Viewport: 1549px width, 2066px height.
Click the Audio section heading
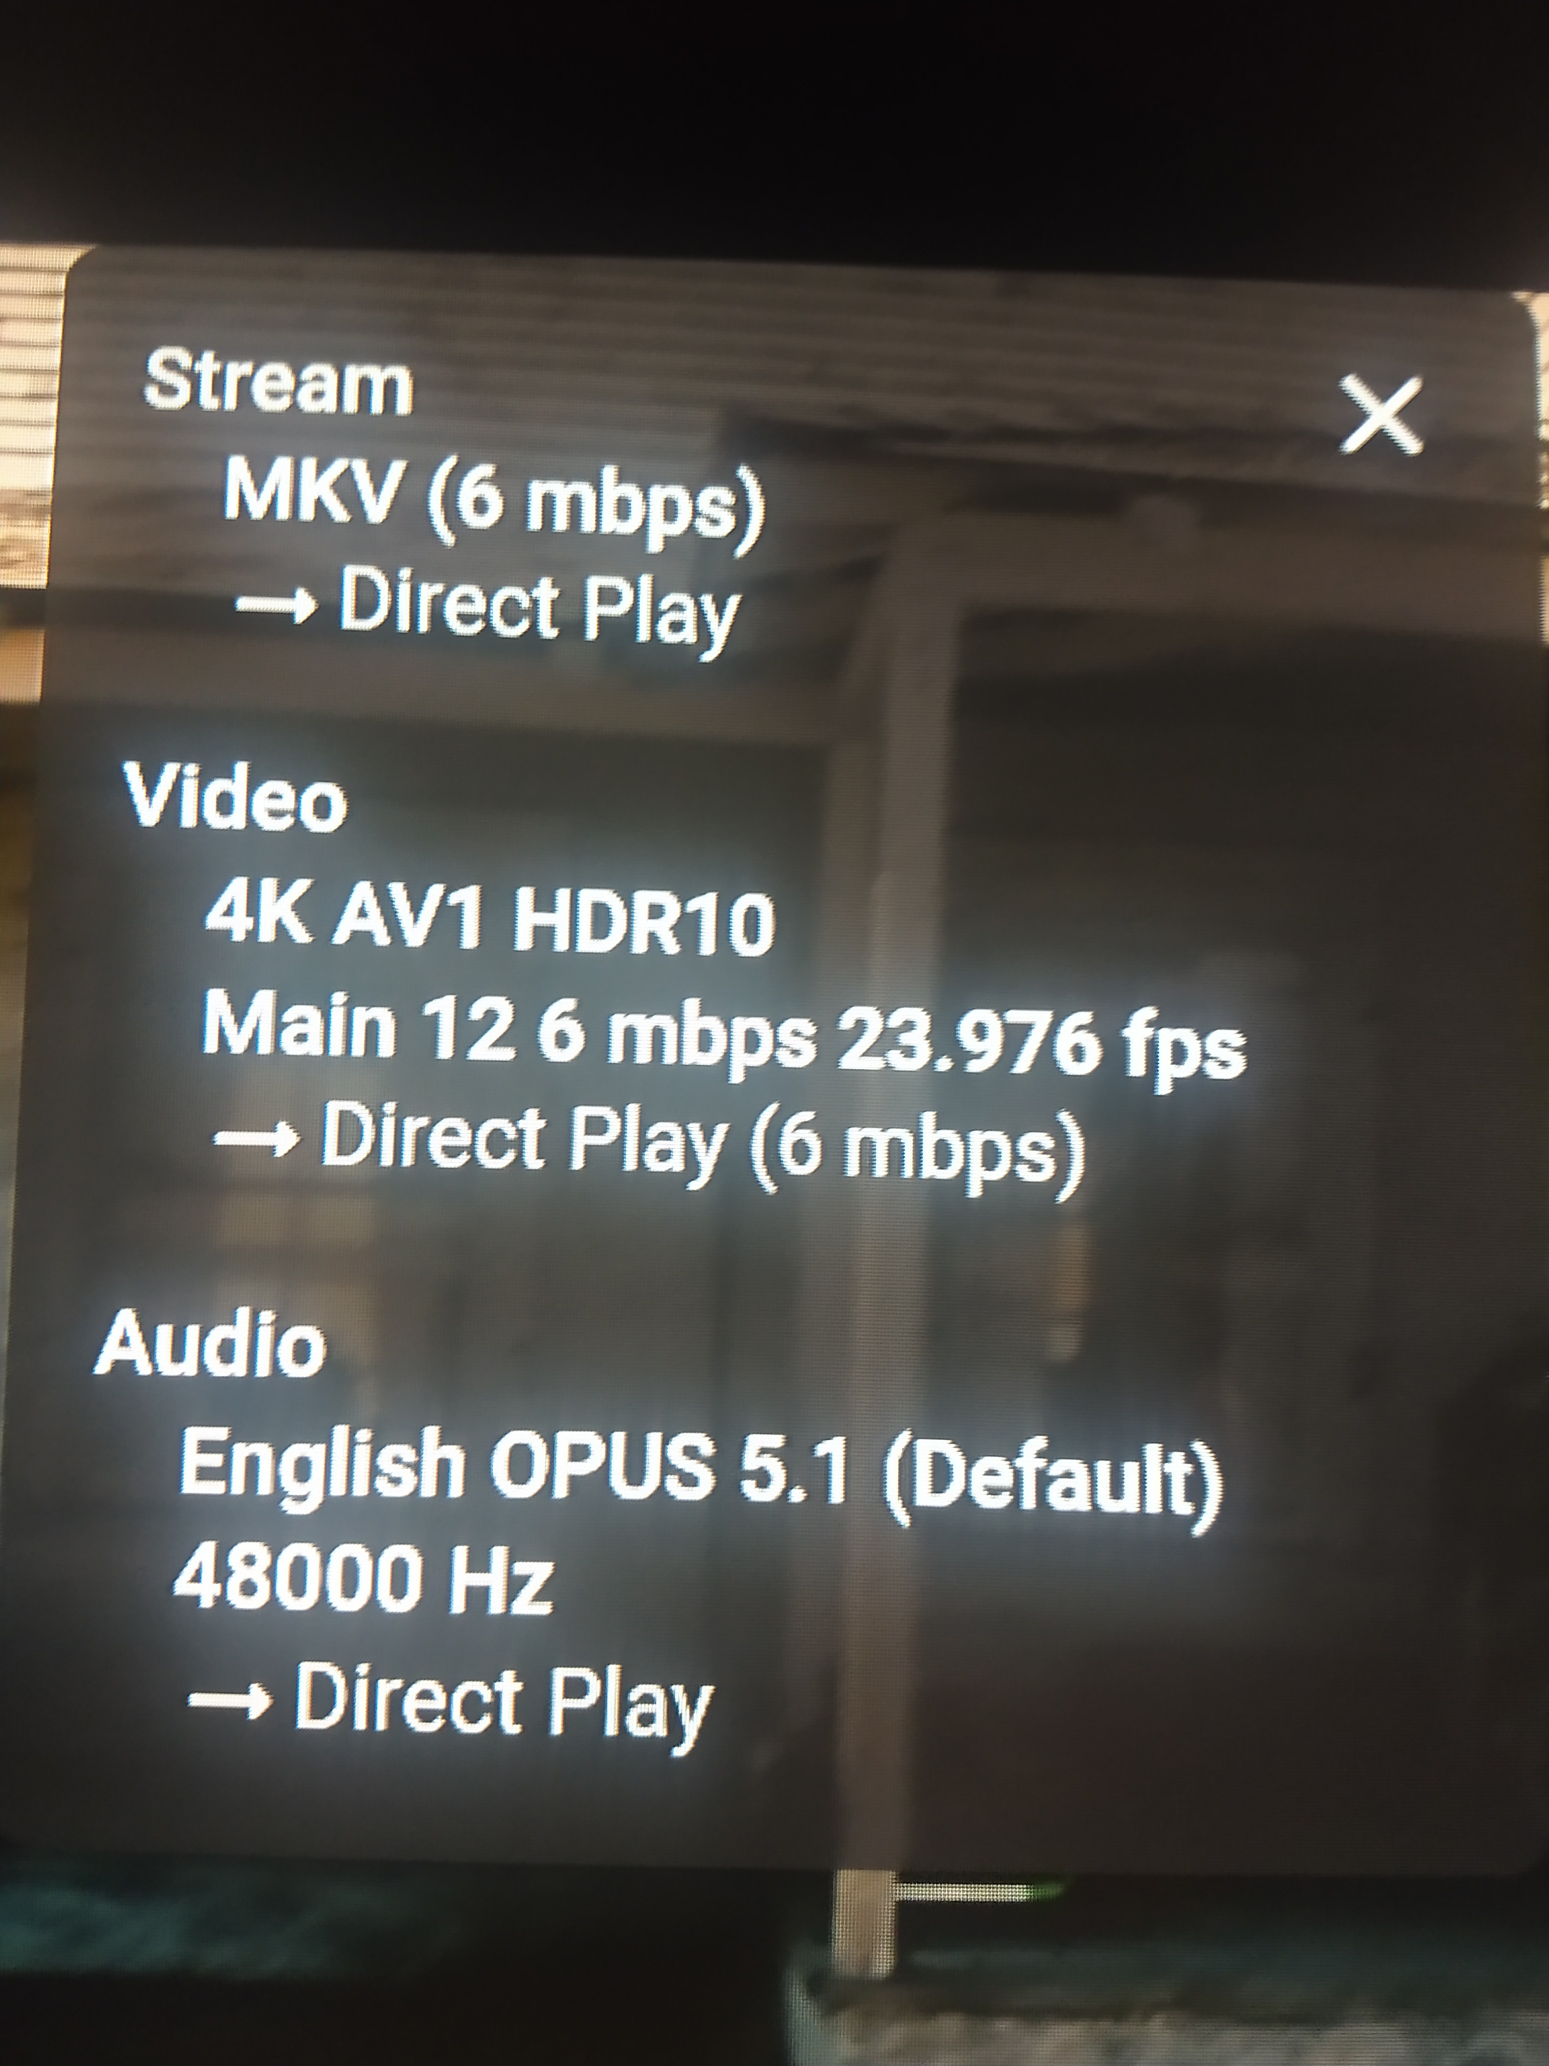[x=210, y=1342]
